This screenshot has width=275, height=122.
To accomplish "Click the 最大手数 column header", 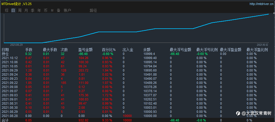I will 50,50.
